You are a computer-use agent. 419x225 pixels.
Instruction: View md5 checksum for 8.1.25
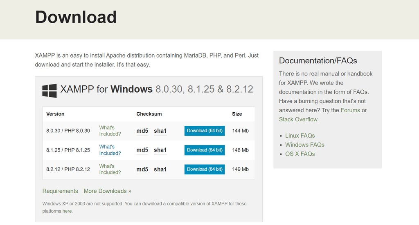tap(142, 150)
